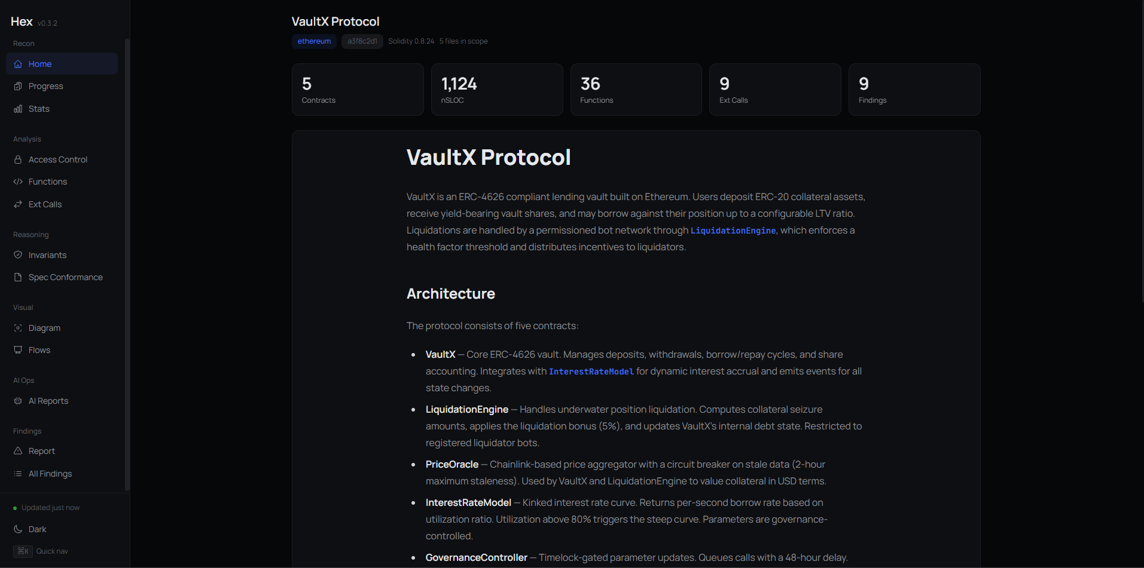1144x568 pixels.
Task: View the Flows page
Action: (x=39, y=350)
